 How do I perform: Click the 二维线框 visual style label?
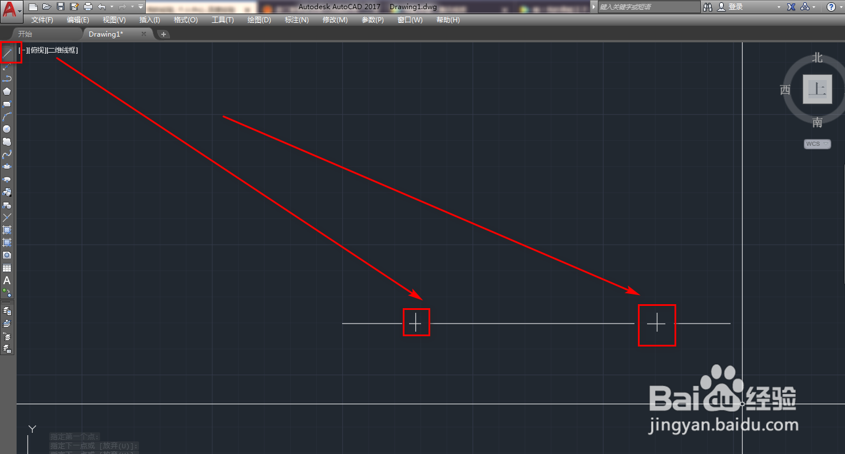coord(62,50)
